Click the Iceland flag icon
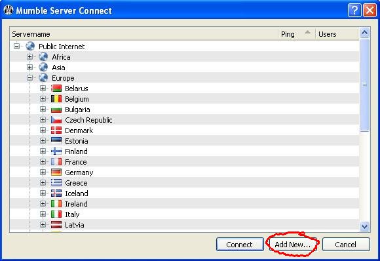 (56, 193)
